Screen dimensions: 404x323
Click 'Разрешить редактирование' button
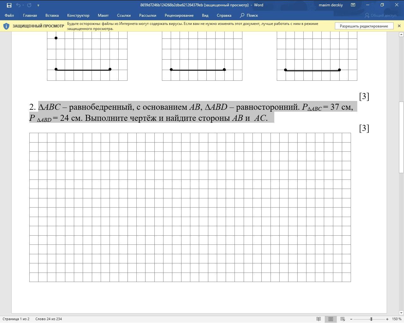[364, 26]
